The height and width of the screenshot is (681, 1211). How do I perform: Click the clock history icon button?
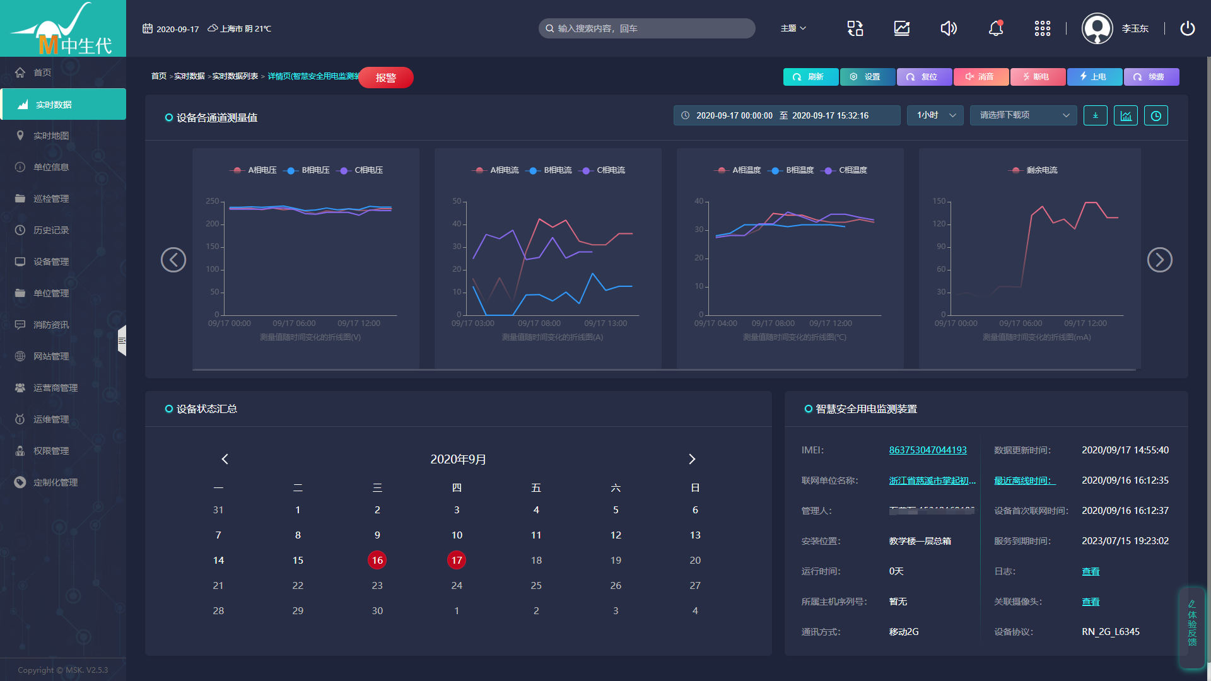point(1156,115)
